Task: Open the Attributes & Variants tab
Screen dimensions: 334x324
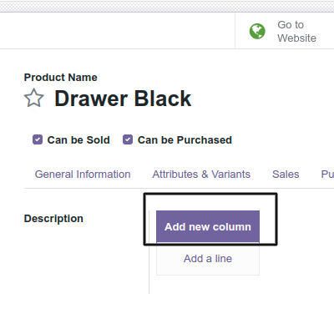Action: pos(201,175)
